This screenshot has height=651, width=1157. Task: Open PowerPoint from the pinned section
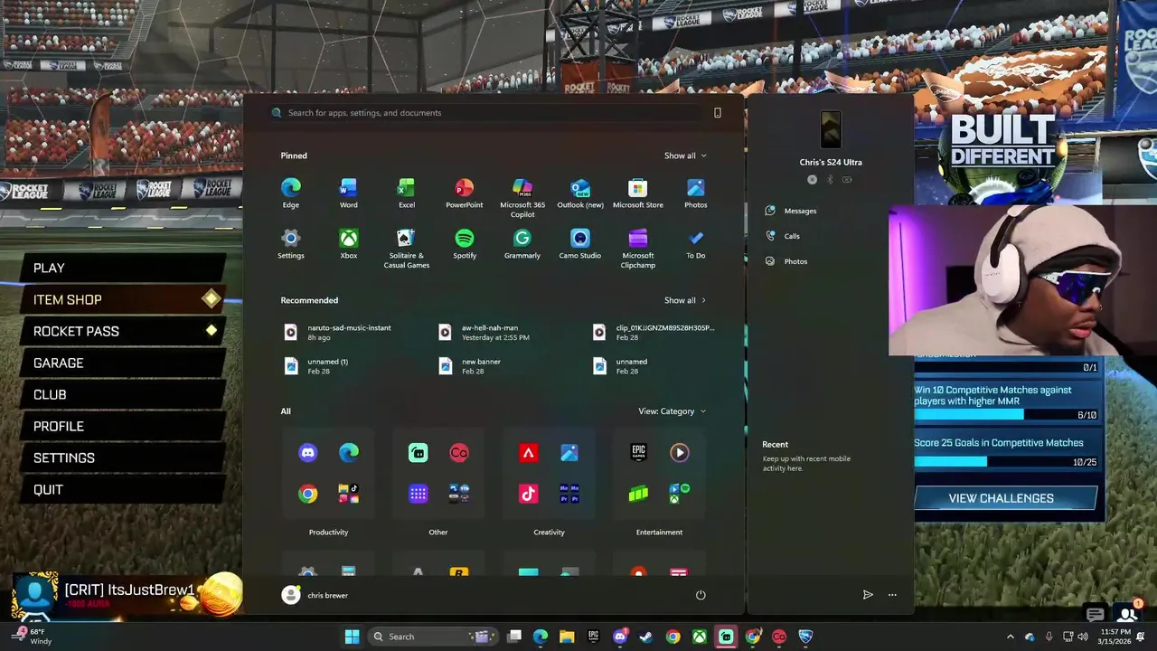point(464,193)
